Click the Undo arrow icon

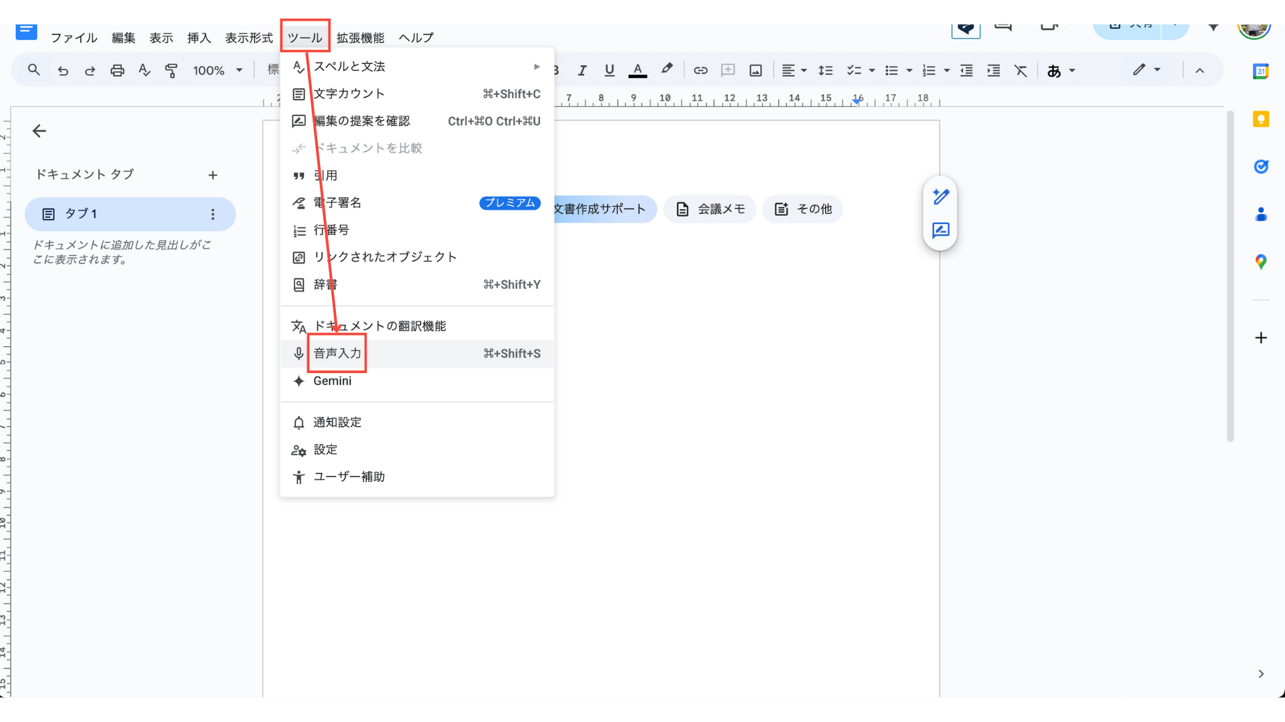click(63, 70)
